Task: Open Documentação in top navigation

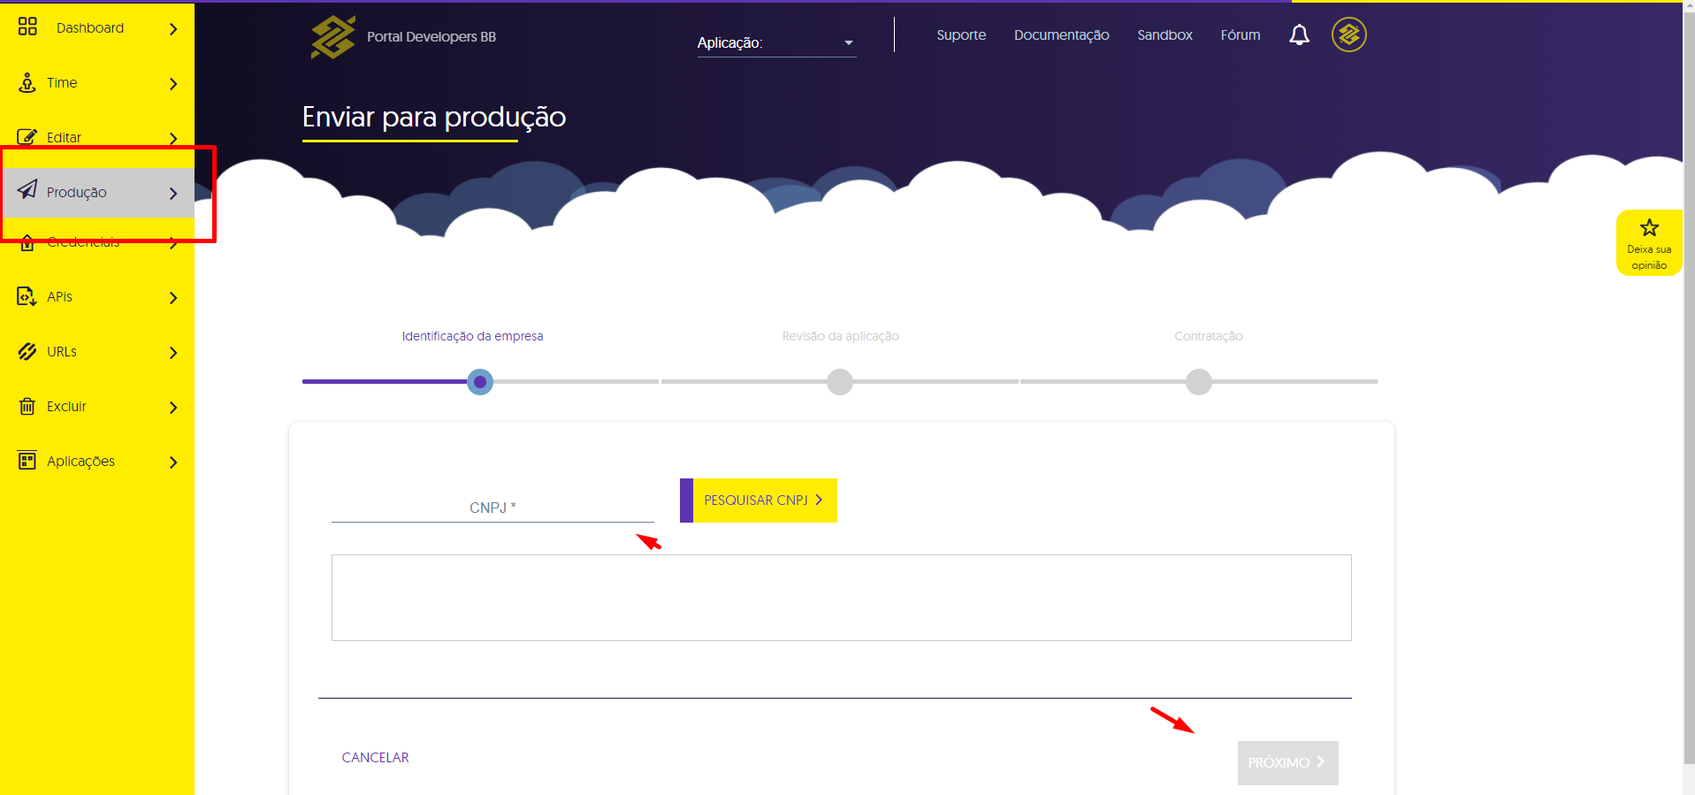Action: point(1061,34)
